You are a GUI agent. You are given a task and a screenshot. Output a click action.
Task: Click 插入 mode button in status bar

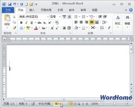[x=58, y=104]
